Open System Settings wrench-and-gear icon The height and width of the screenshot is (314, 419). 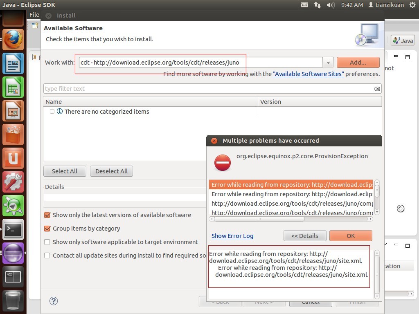pos(13,182)
